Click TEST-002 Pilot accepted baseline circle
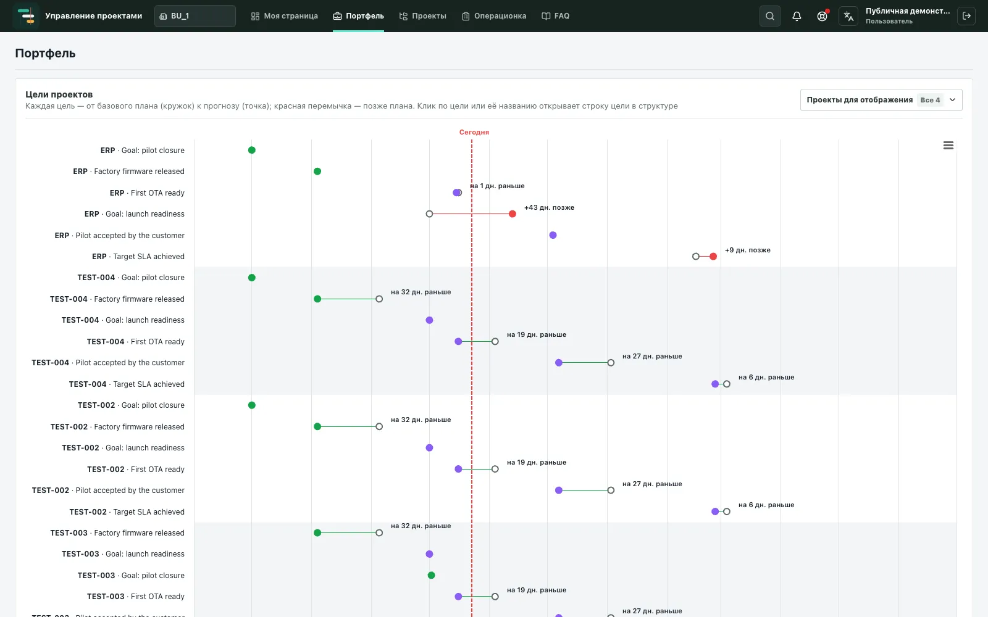Viewport: 988px width, 617px height. [611, 491]
